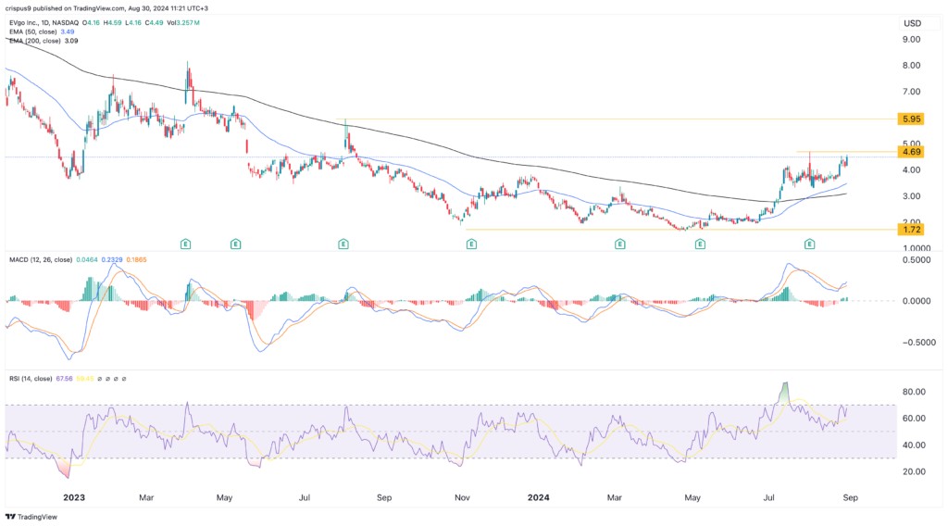Image resolution: width=948 pixels, height=526 pixels.
Task: Open the earnings E marker near May 2024
Action: [x=701, y=244]
